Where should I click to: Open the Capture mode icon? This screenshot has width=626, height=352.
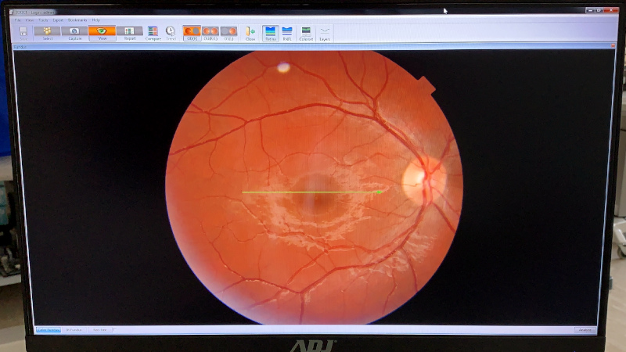coord(75,32)
